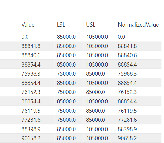Image resolution: width=164 pixels, height=143 pixels.
Task: Select 90658.2 in the NormalizedValue column
Action: click(127, 138)
